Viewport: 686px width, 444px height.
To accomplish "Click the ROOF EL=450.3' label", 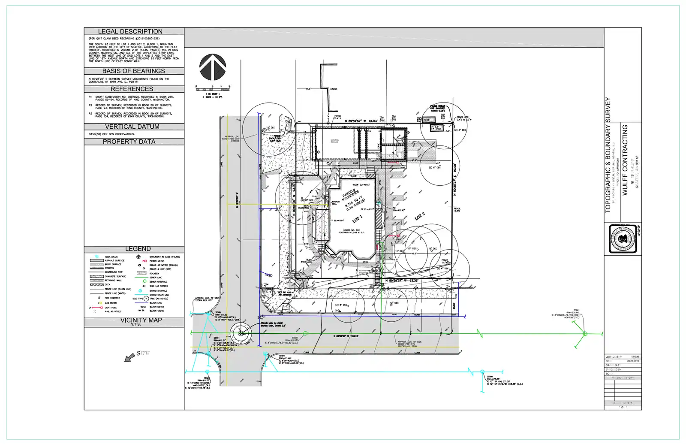I will [361, 184].
